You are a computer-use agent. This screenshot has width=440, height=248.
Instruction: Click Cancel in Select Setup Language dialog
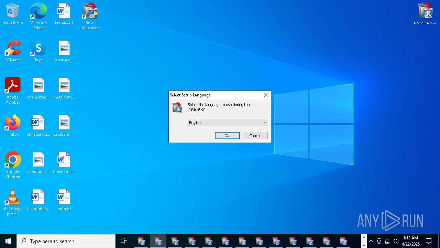255,136
